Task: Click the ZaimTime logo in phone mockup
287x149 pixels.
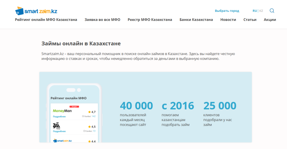Action: point(57,126)
